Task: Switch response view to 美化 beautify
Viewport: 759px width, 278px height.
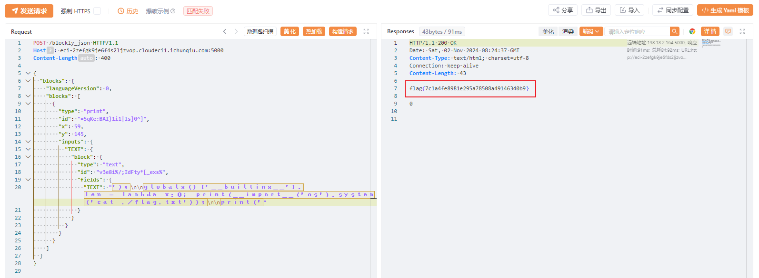Action: coord(548,31)
